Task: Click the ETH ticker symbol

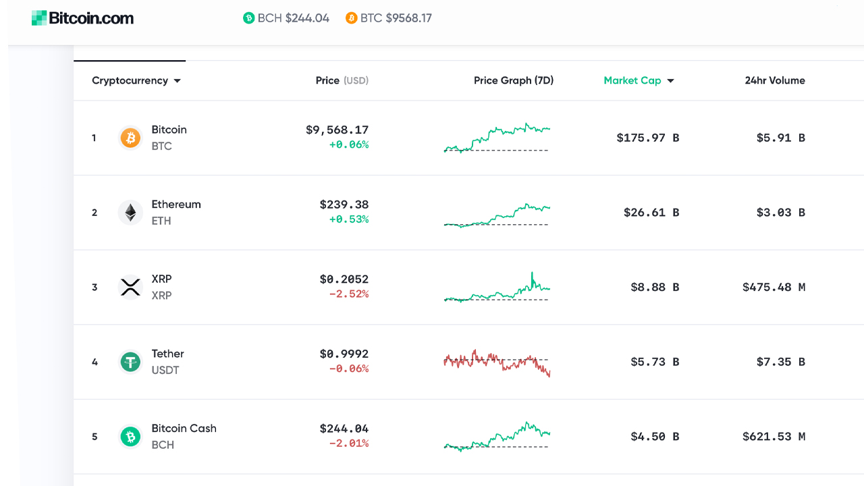Action: 161,221
